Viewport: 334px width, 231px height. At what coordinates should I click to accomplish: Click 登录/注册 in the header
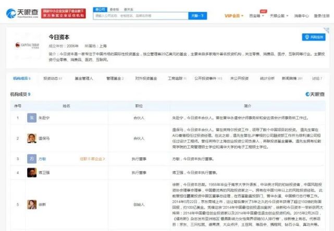321,16
